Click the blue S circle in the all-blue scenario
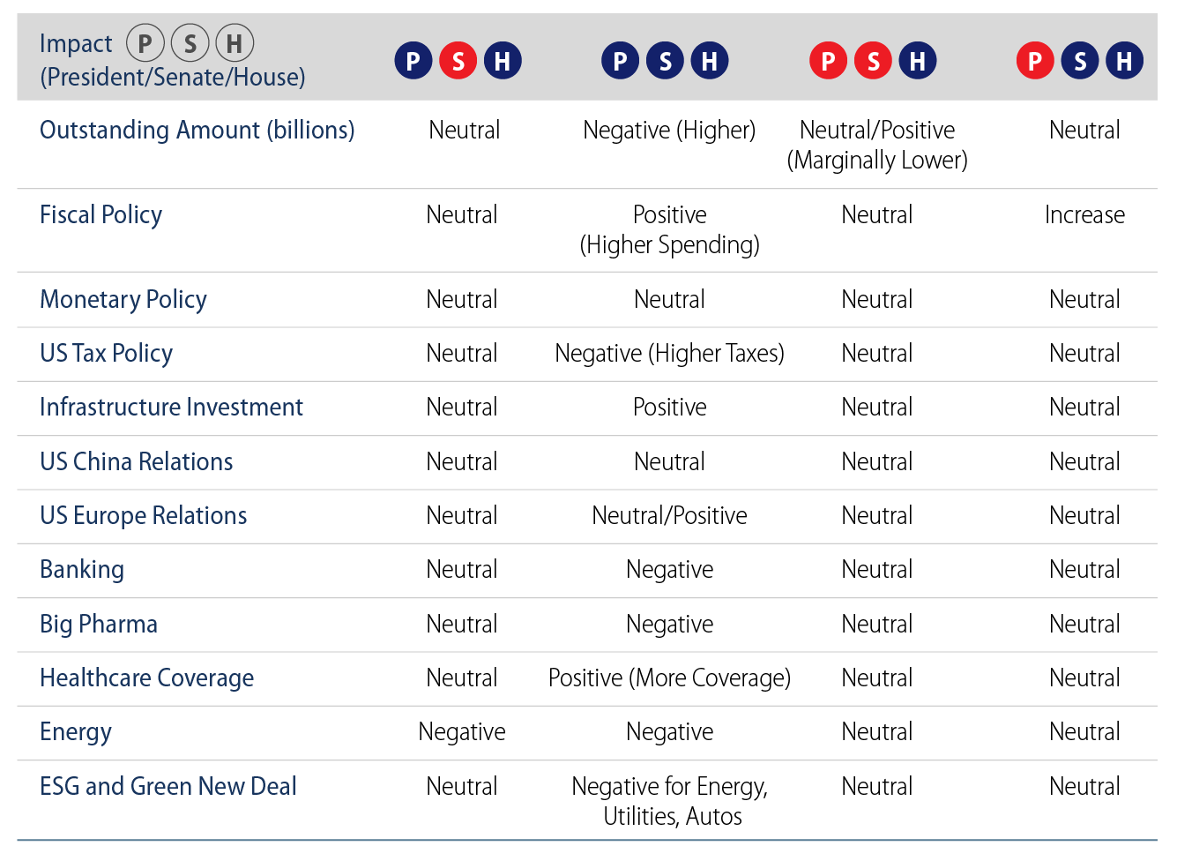The image size is (1177, 861). (666, 61)
